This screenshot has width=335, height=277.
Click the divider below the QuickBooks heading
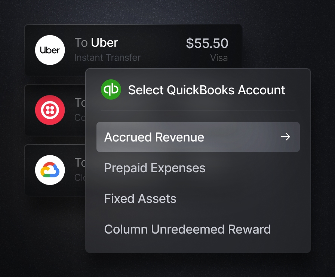point(198,110)
